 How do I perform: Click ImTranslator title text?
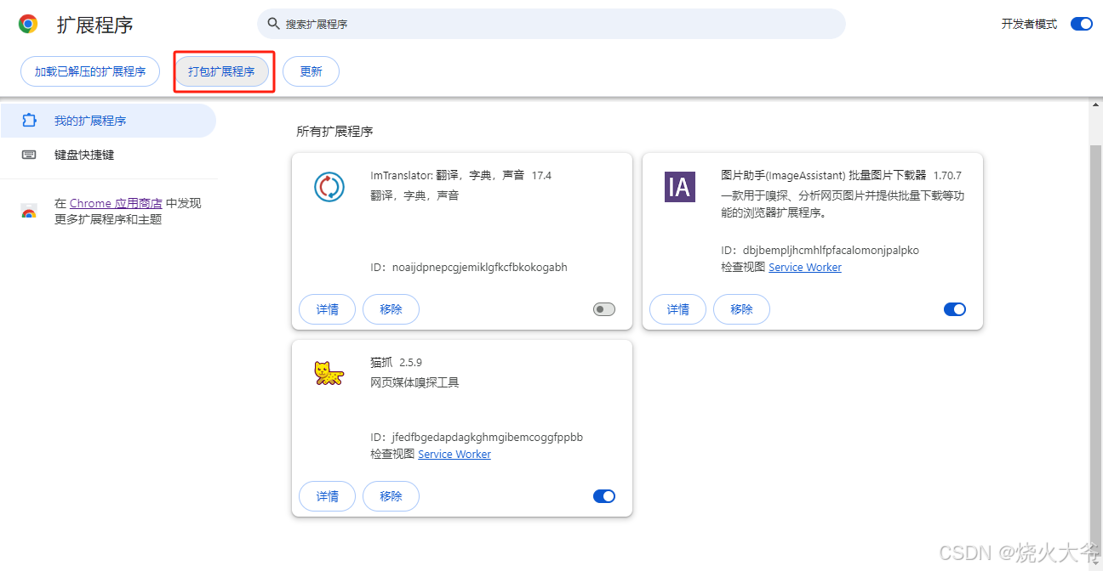click(461, 175)
